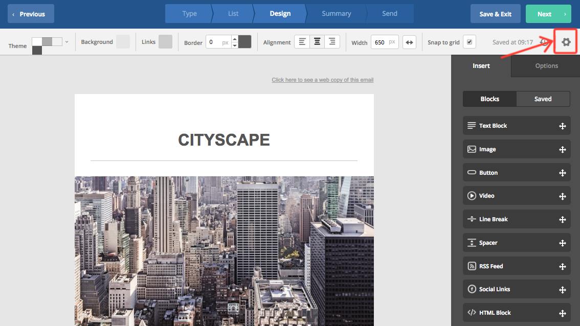Align email content right
This screenshot has height=326, width=580.
point(332,42)
